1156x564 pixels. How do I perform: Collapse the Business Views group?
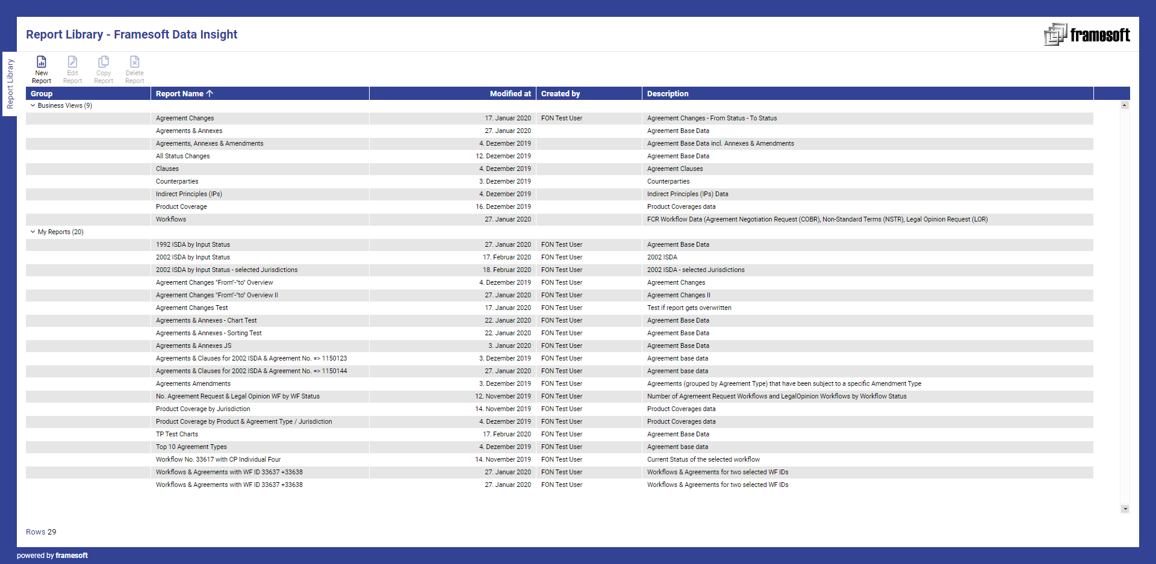[x=33, y=105]
